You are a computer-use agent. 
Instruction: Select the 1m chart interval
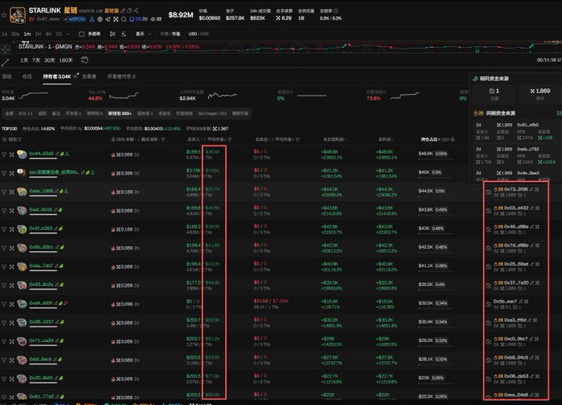coord(26,34)
